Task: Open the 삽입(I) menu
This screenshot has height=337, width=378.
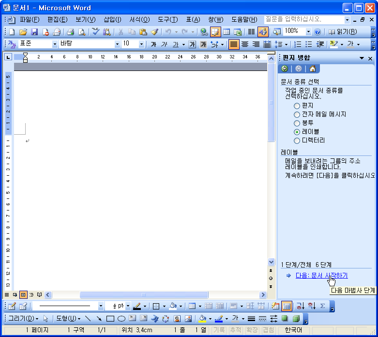Action: click(112, 19)
